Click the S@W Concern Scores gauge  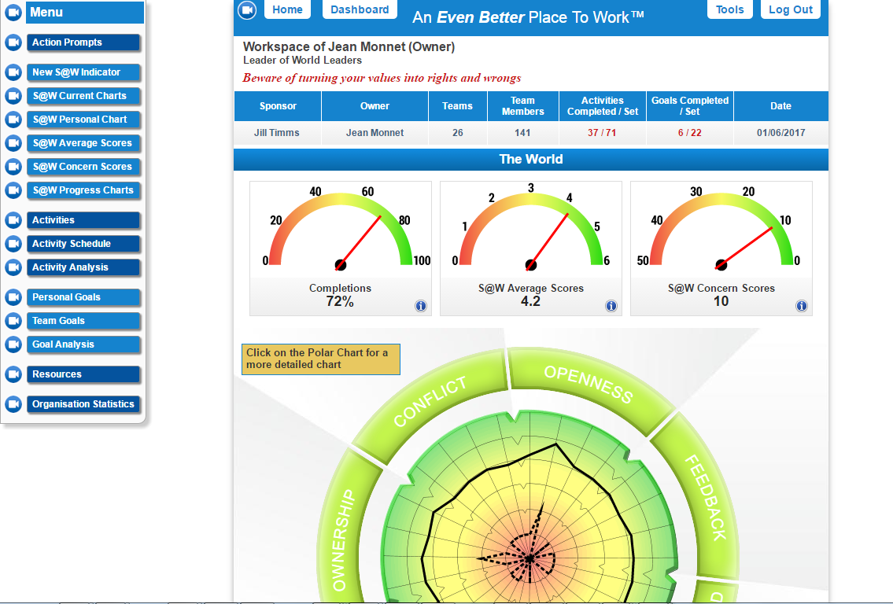(721, 249)
